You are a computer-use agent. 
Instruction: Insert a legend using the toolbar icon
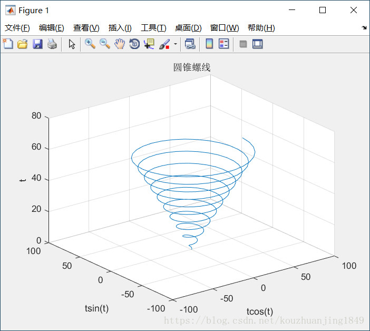pos(223,44)
